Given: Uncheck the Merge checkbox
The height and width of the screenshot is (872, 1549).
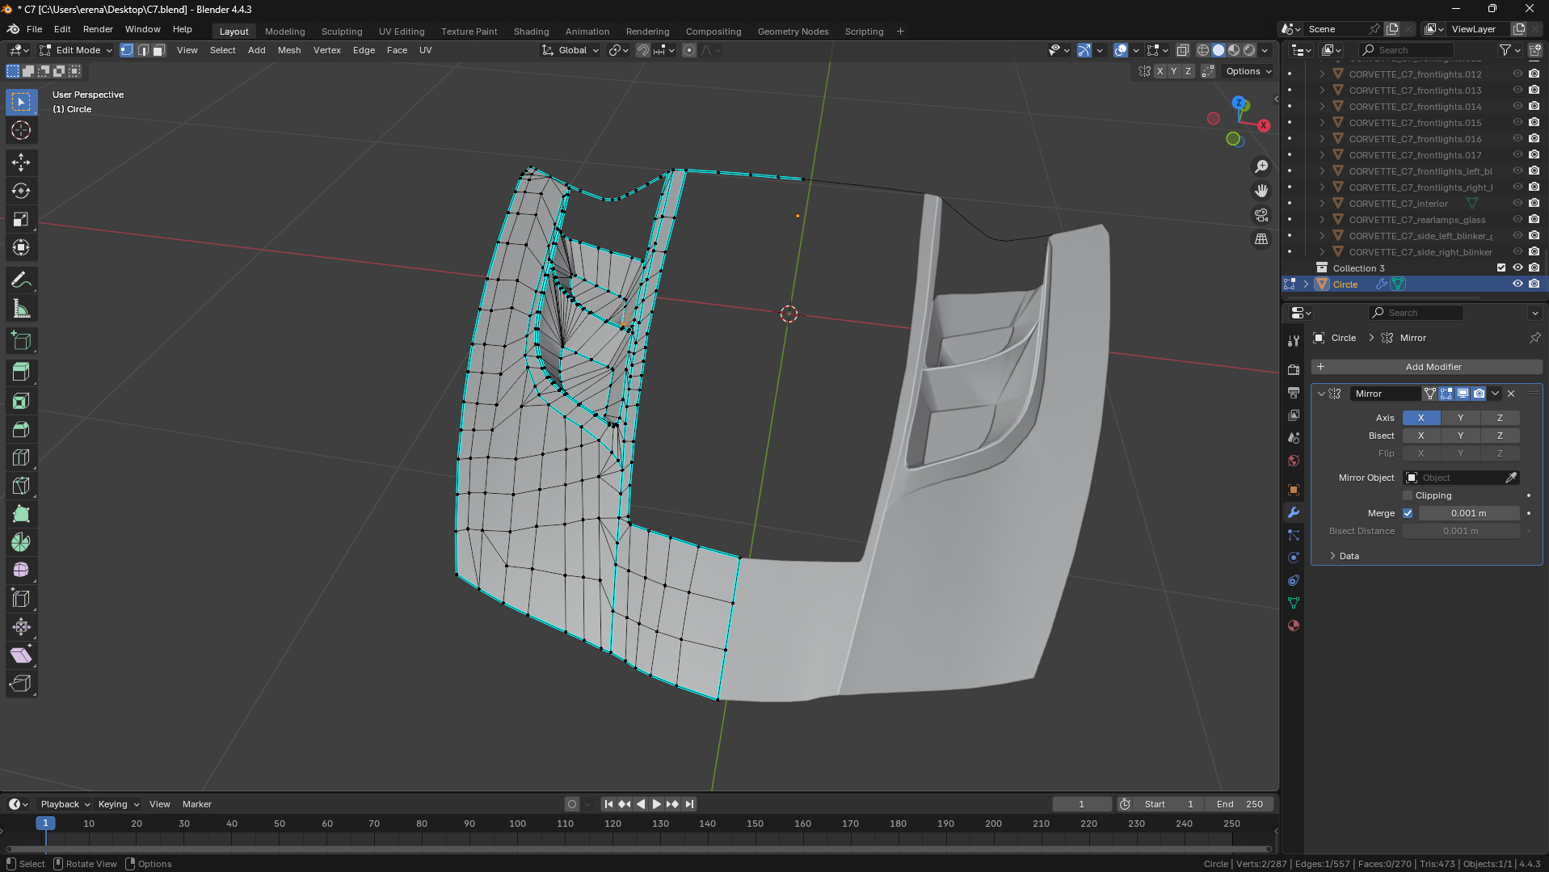Looking at the screenshot, I should tap(1408, 513).
